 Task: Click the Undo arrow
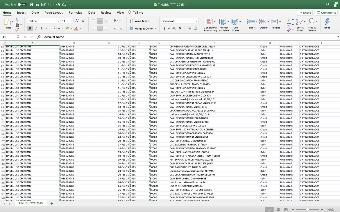tap(49, 5)
